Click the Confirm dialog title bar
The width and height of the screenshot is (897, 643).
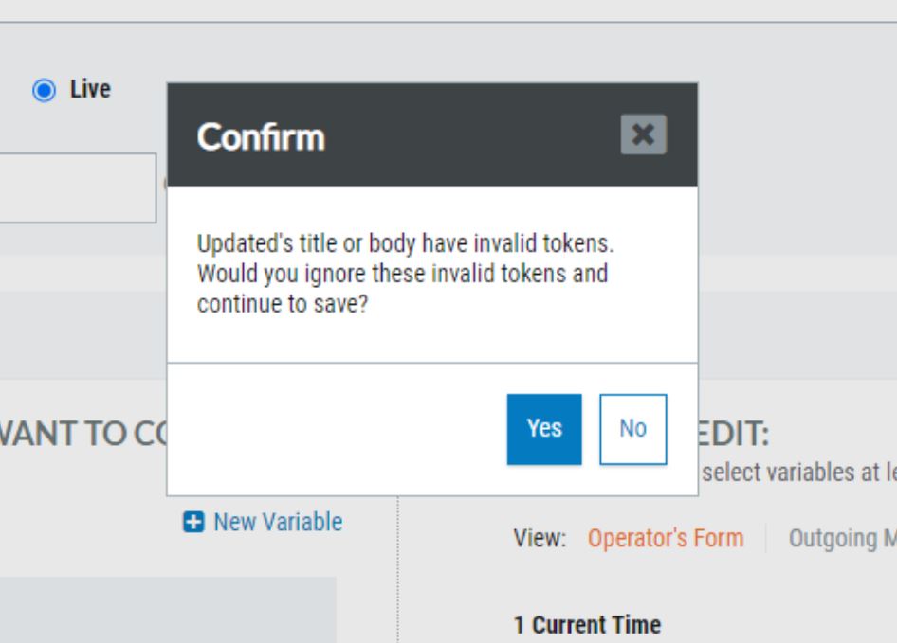click(432, 134)
